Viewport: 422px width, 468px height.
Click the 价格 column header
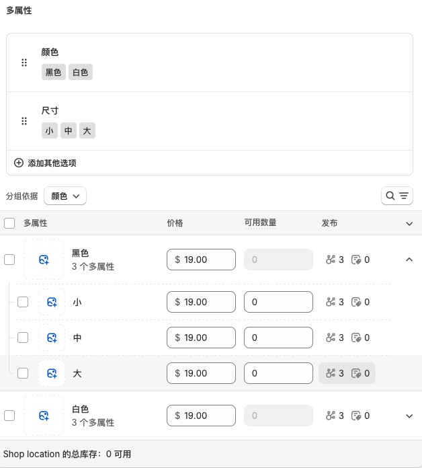pyautogui.click(x=175, y=223)
